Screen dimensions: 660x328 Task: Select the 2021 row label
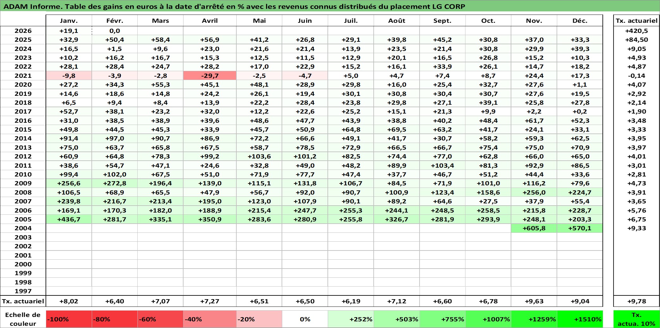point(23,76)
